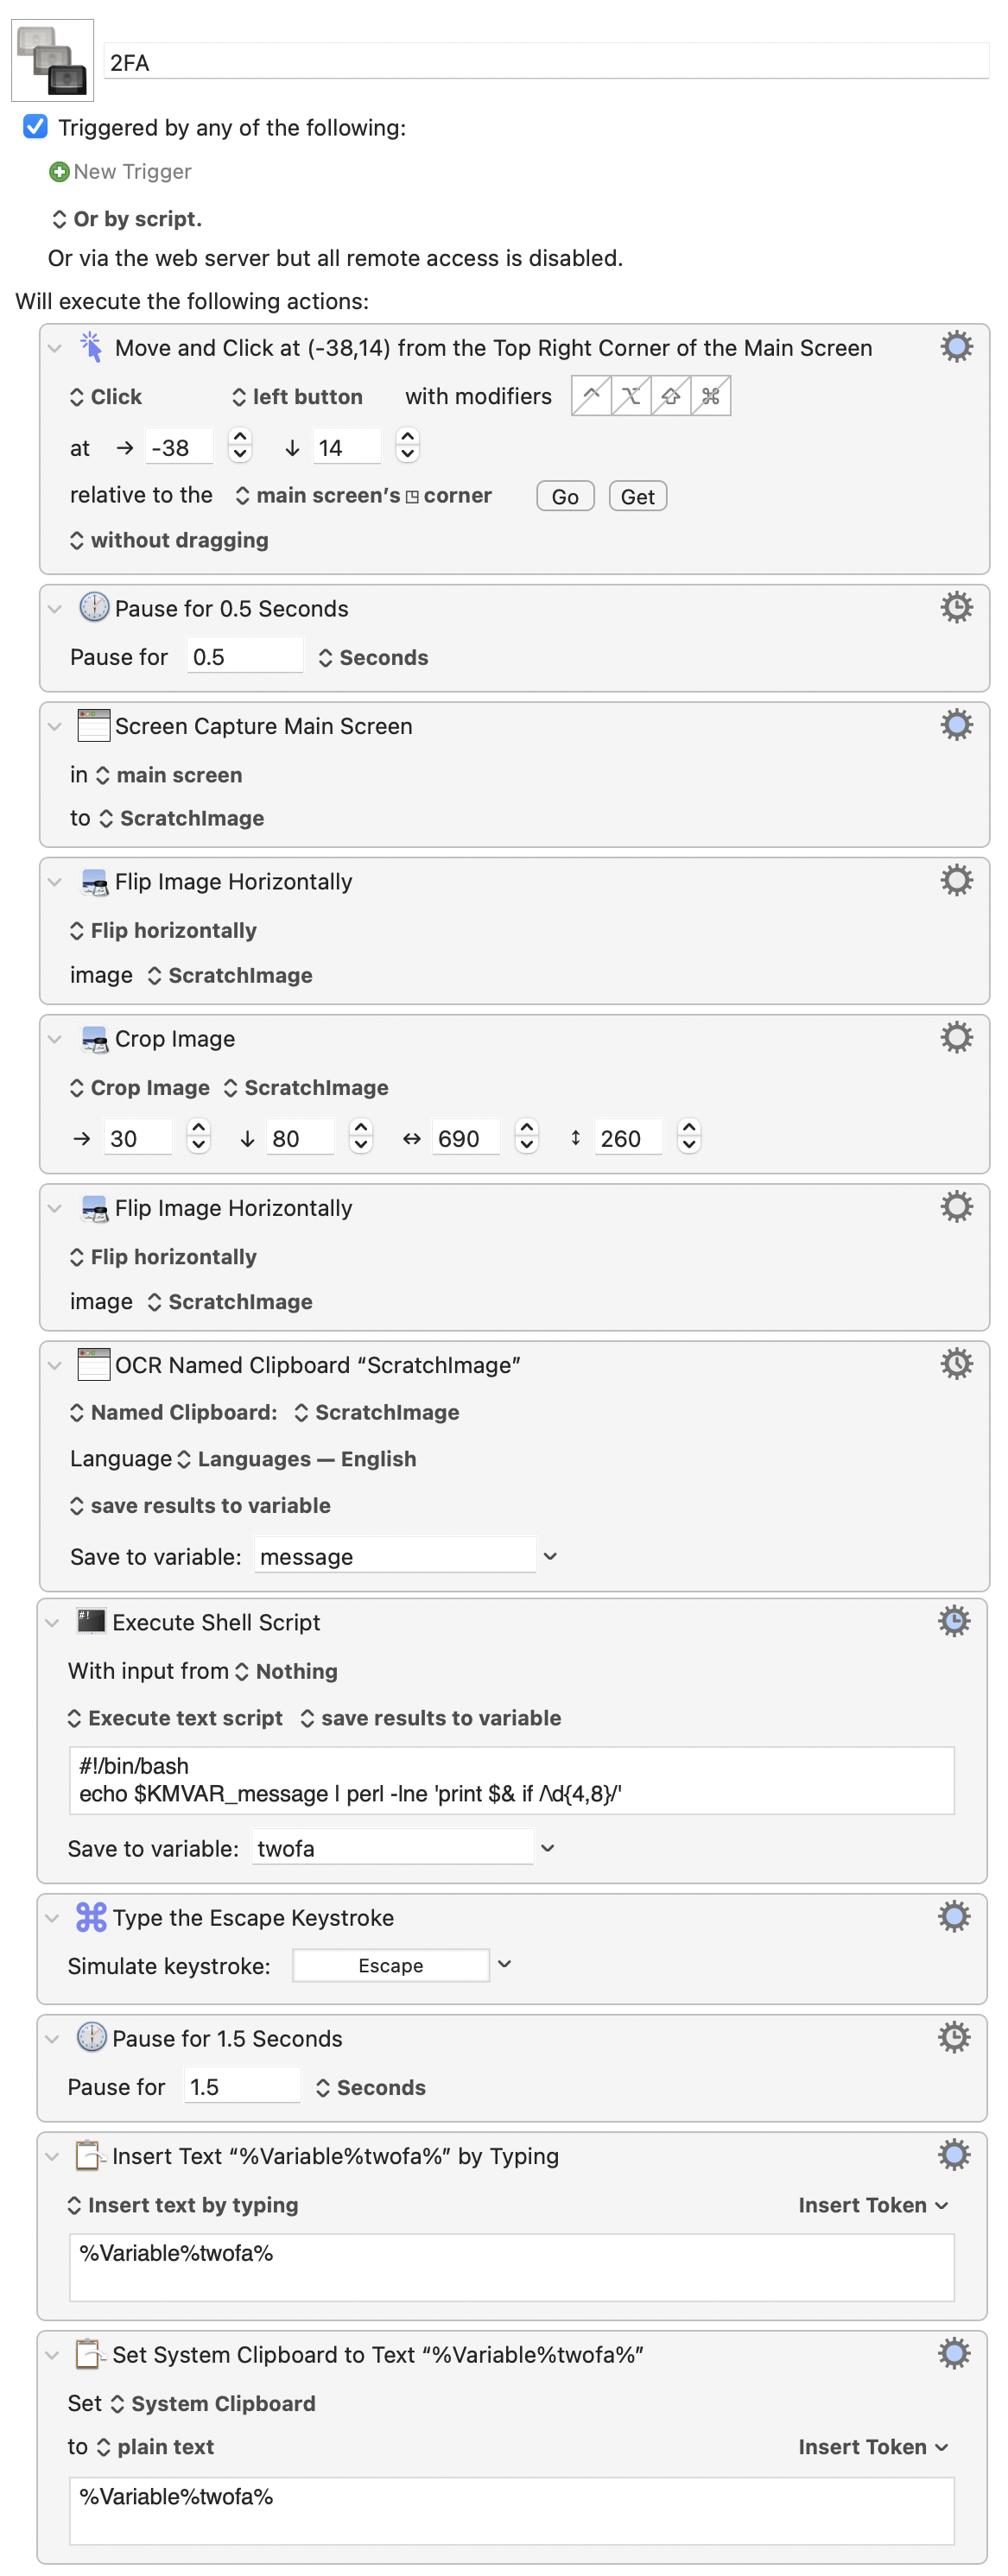1008x2576 pixels.
Task: Open gear menu for Move and Click action
Action: (955, 347)
